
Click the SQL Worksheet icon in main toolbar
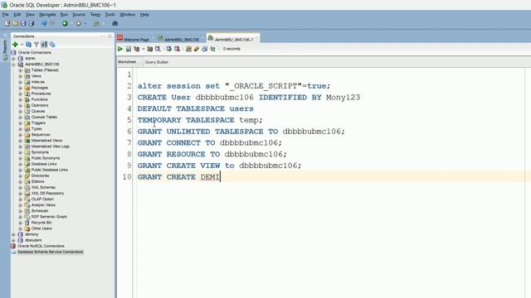[97, 23]
